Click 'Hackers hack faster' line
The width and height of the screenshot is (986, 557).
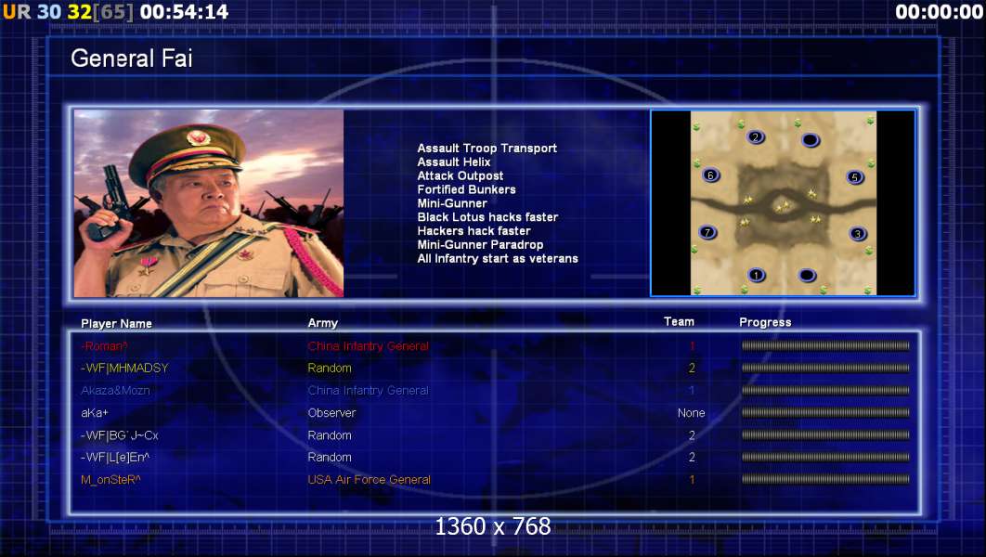click(474, 231)
